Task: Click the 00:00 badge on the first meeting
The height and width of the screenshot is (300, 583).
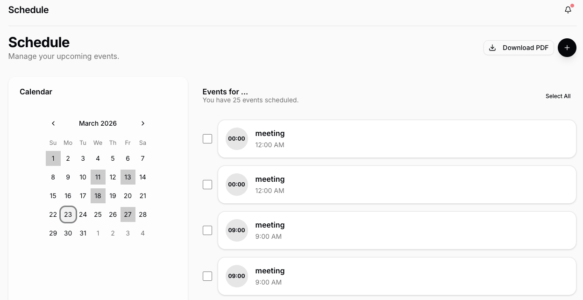Action: 237,139
